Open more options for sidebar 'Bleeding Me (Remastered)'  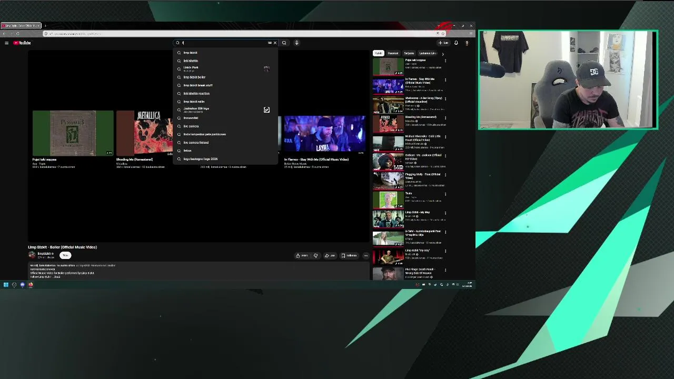(445, 118)
